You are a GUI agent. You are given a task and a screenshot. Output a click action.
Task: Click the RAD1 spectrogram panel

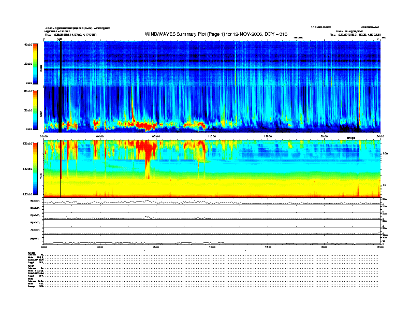coord(212,110)
